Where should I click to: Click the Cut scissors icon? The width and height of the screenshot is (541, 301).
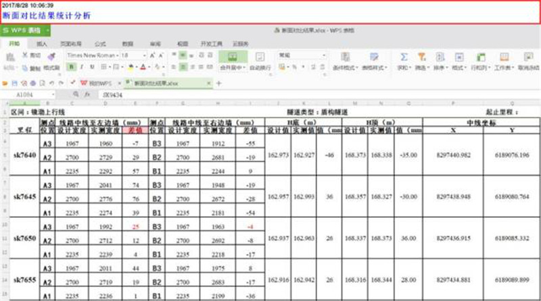tap(25, 55)
